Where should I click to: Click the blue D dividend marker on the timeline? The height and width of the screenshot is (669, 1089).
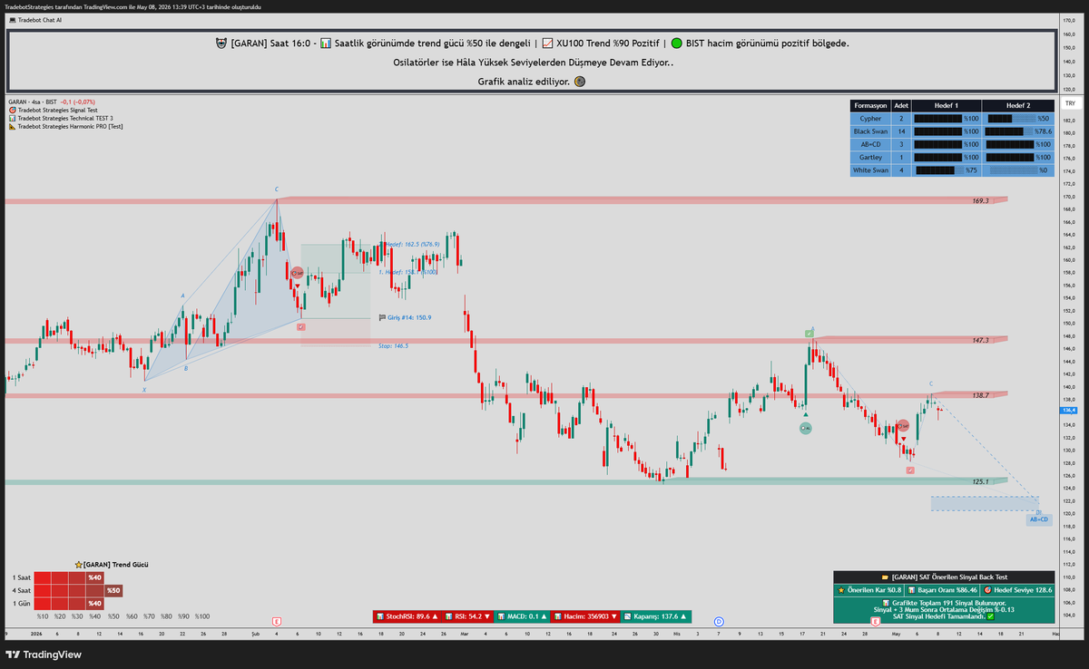pyautogui.click(x=718, y=621)
